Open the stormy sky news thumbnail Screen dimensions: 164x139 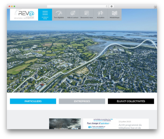click(x=65, y=124)
